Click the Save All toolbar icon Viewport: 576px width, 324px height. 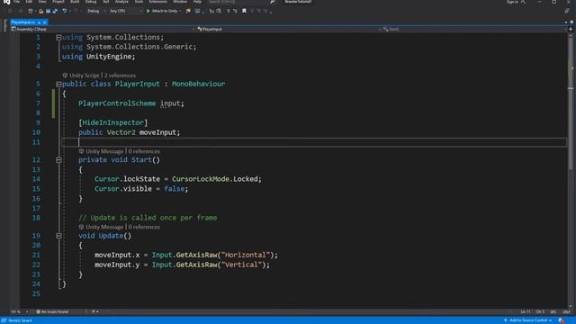click(x=55, y=11)
